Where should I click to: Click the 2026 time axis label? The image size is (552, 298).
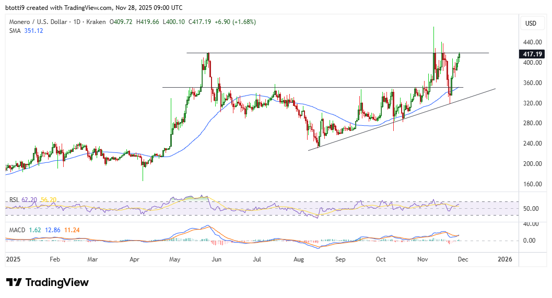(505, 259)
